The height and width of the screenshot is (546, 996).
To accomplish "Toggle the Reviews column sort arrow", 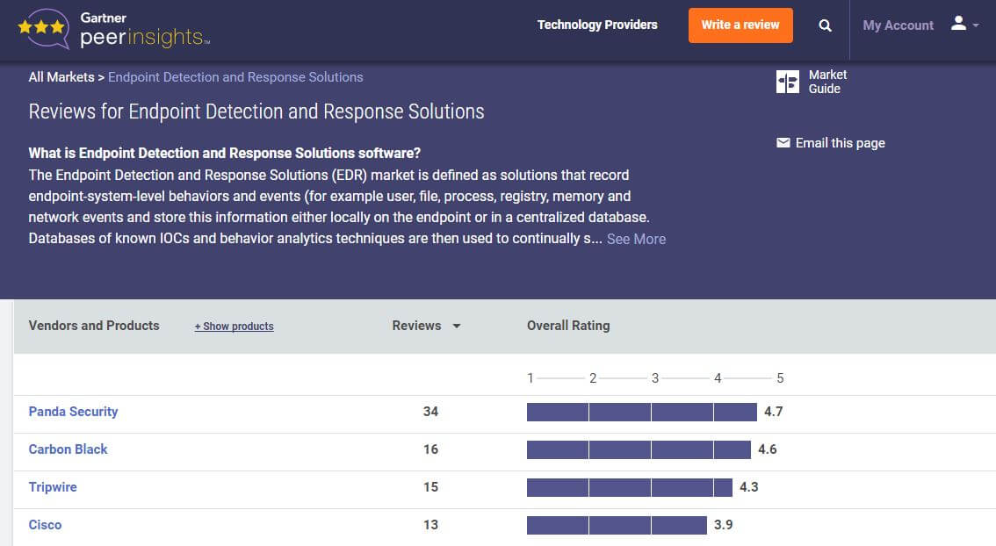I will [457, 327].
